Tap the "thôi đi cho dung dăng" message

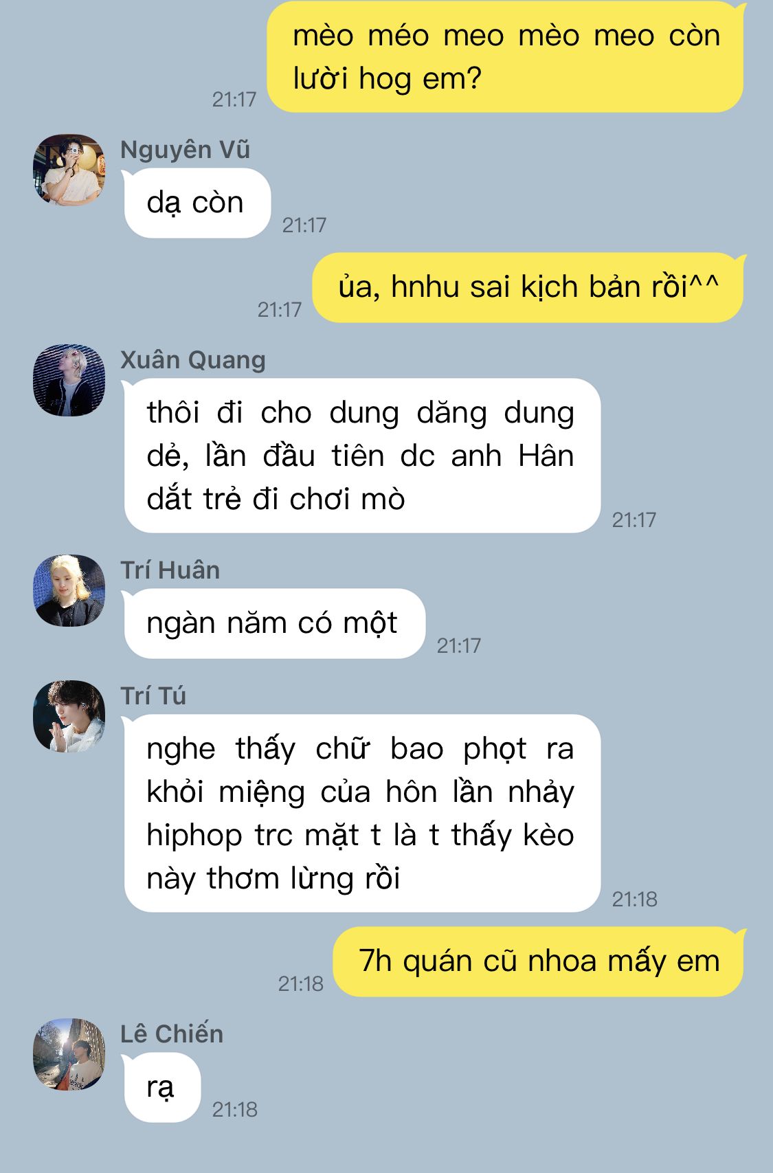[x=362, y=456]
